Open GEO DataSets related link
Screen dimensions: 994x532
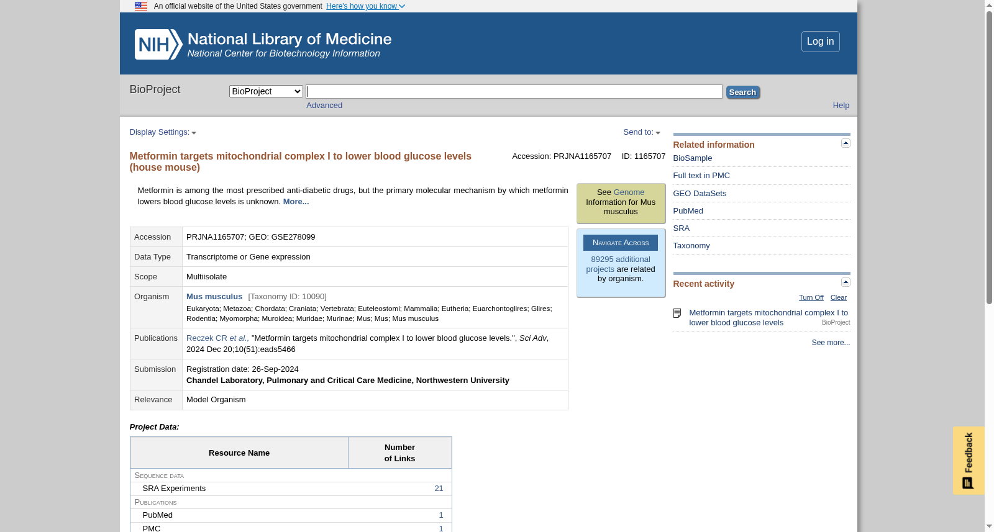point(700,194)
